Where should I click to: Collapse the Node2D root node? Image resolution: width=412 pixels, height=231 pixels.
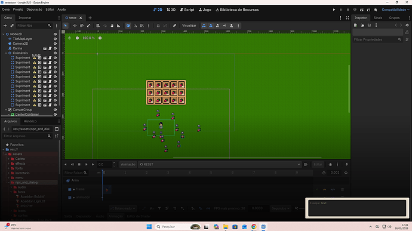coord(4,34)
